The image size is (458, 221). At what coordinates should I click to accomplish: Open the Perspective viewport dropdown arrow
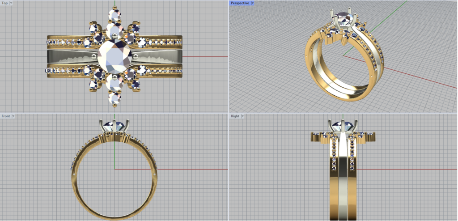pos(253,3)
